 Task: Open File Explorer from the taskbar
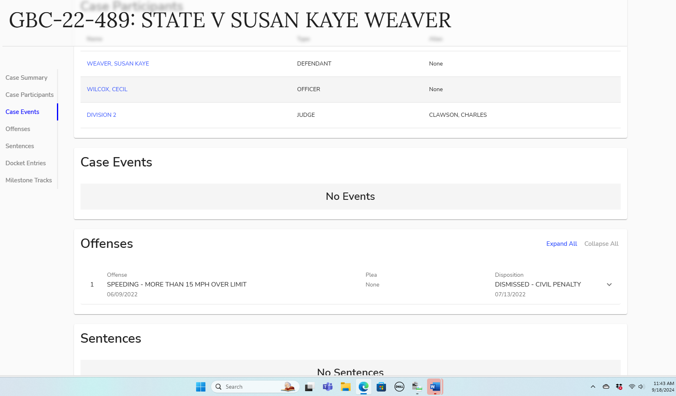[x=345, y=387]
